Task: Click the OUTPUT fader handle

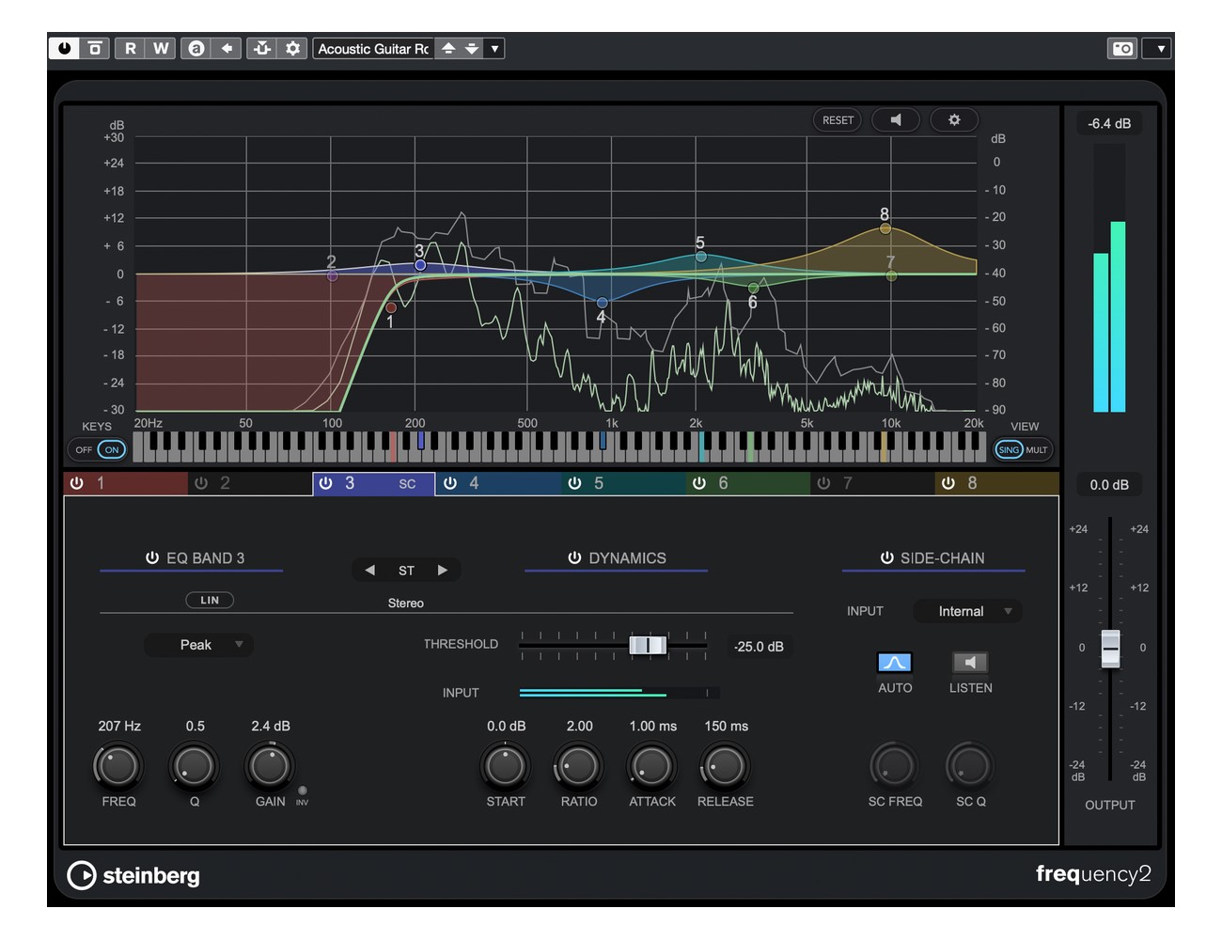Action: (x=1110, y=649)
